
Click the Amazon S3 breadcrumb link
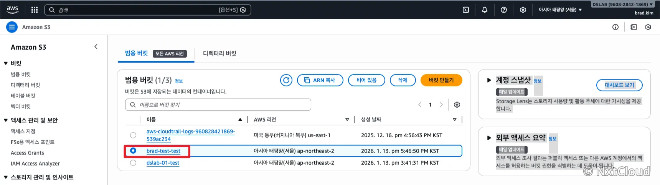36,27
